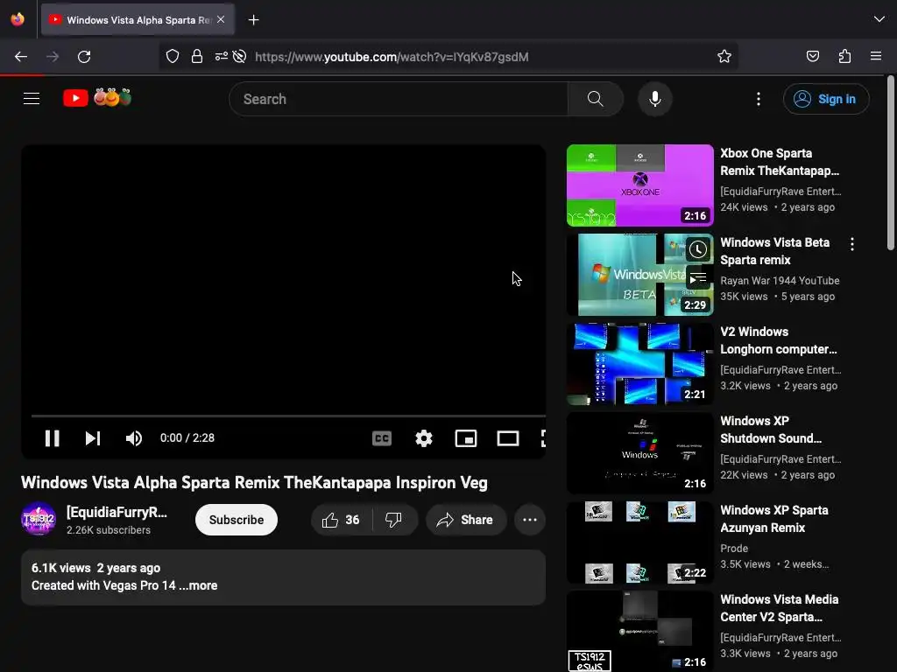Enable miniplayer mode
The height and width of the screenshot is (672, 897).
coord(466,438)
